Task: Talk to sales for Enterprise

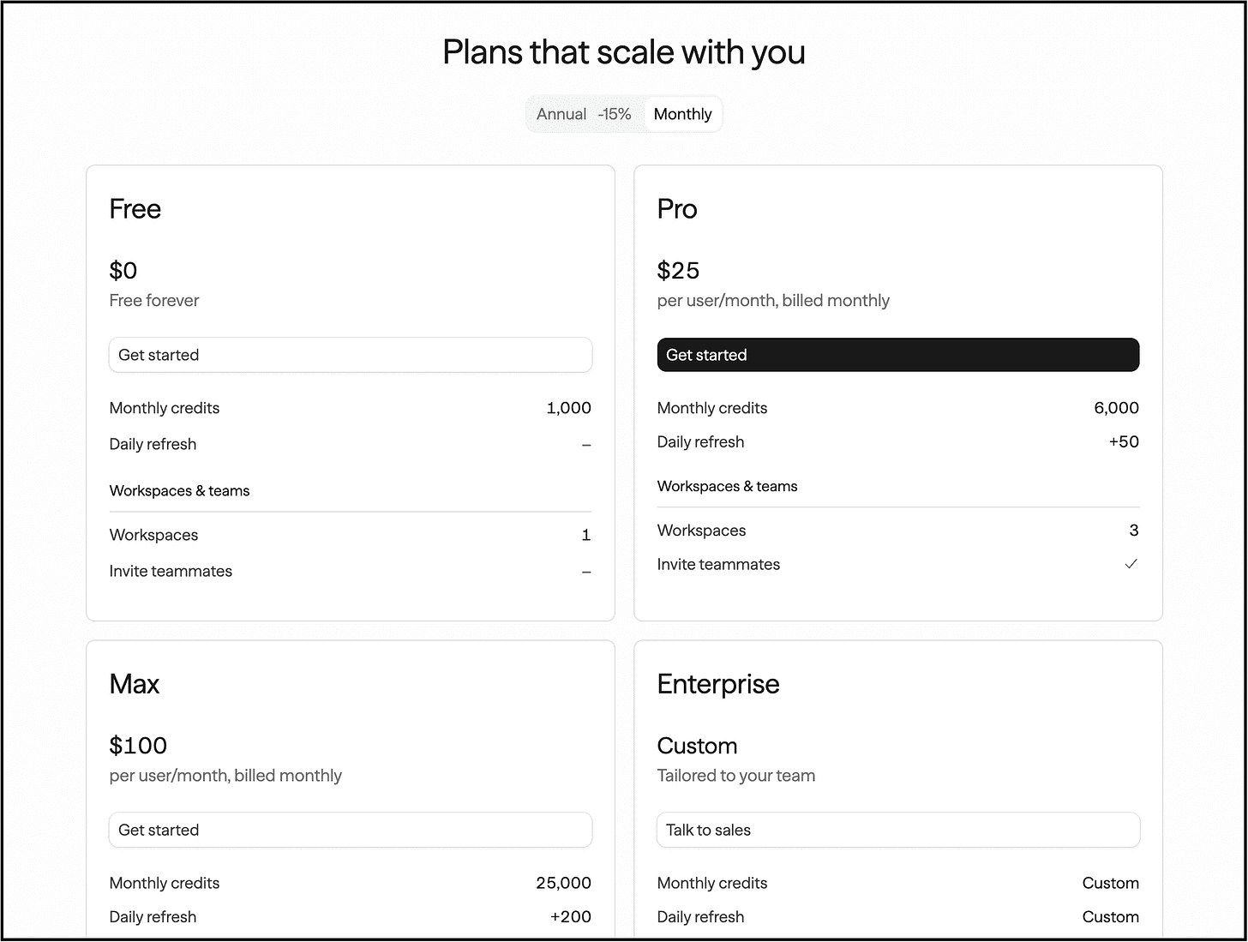Action: coord(898,830)
